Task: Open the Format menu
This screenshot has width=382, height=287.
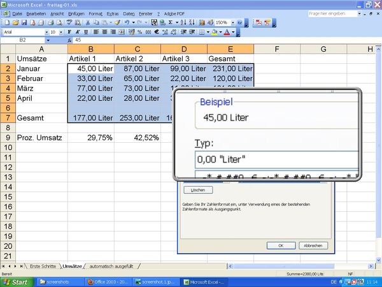Action: coord(95,13)
